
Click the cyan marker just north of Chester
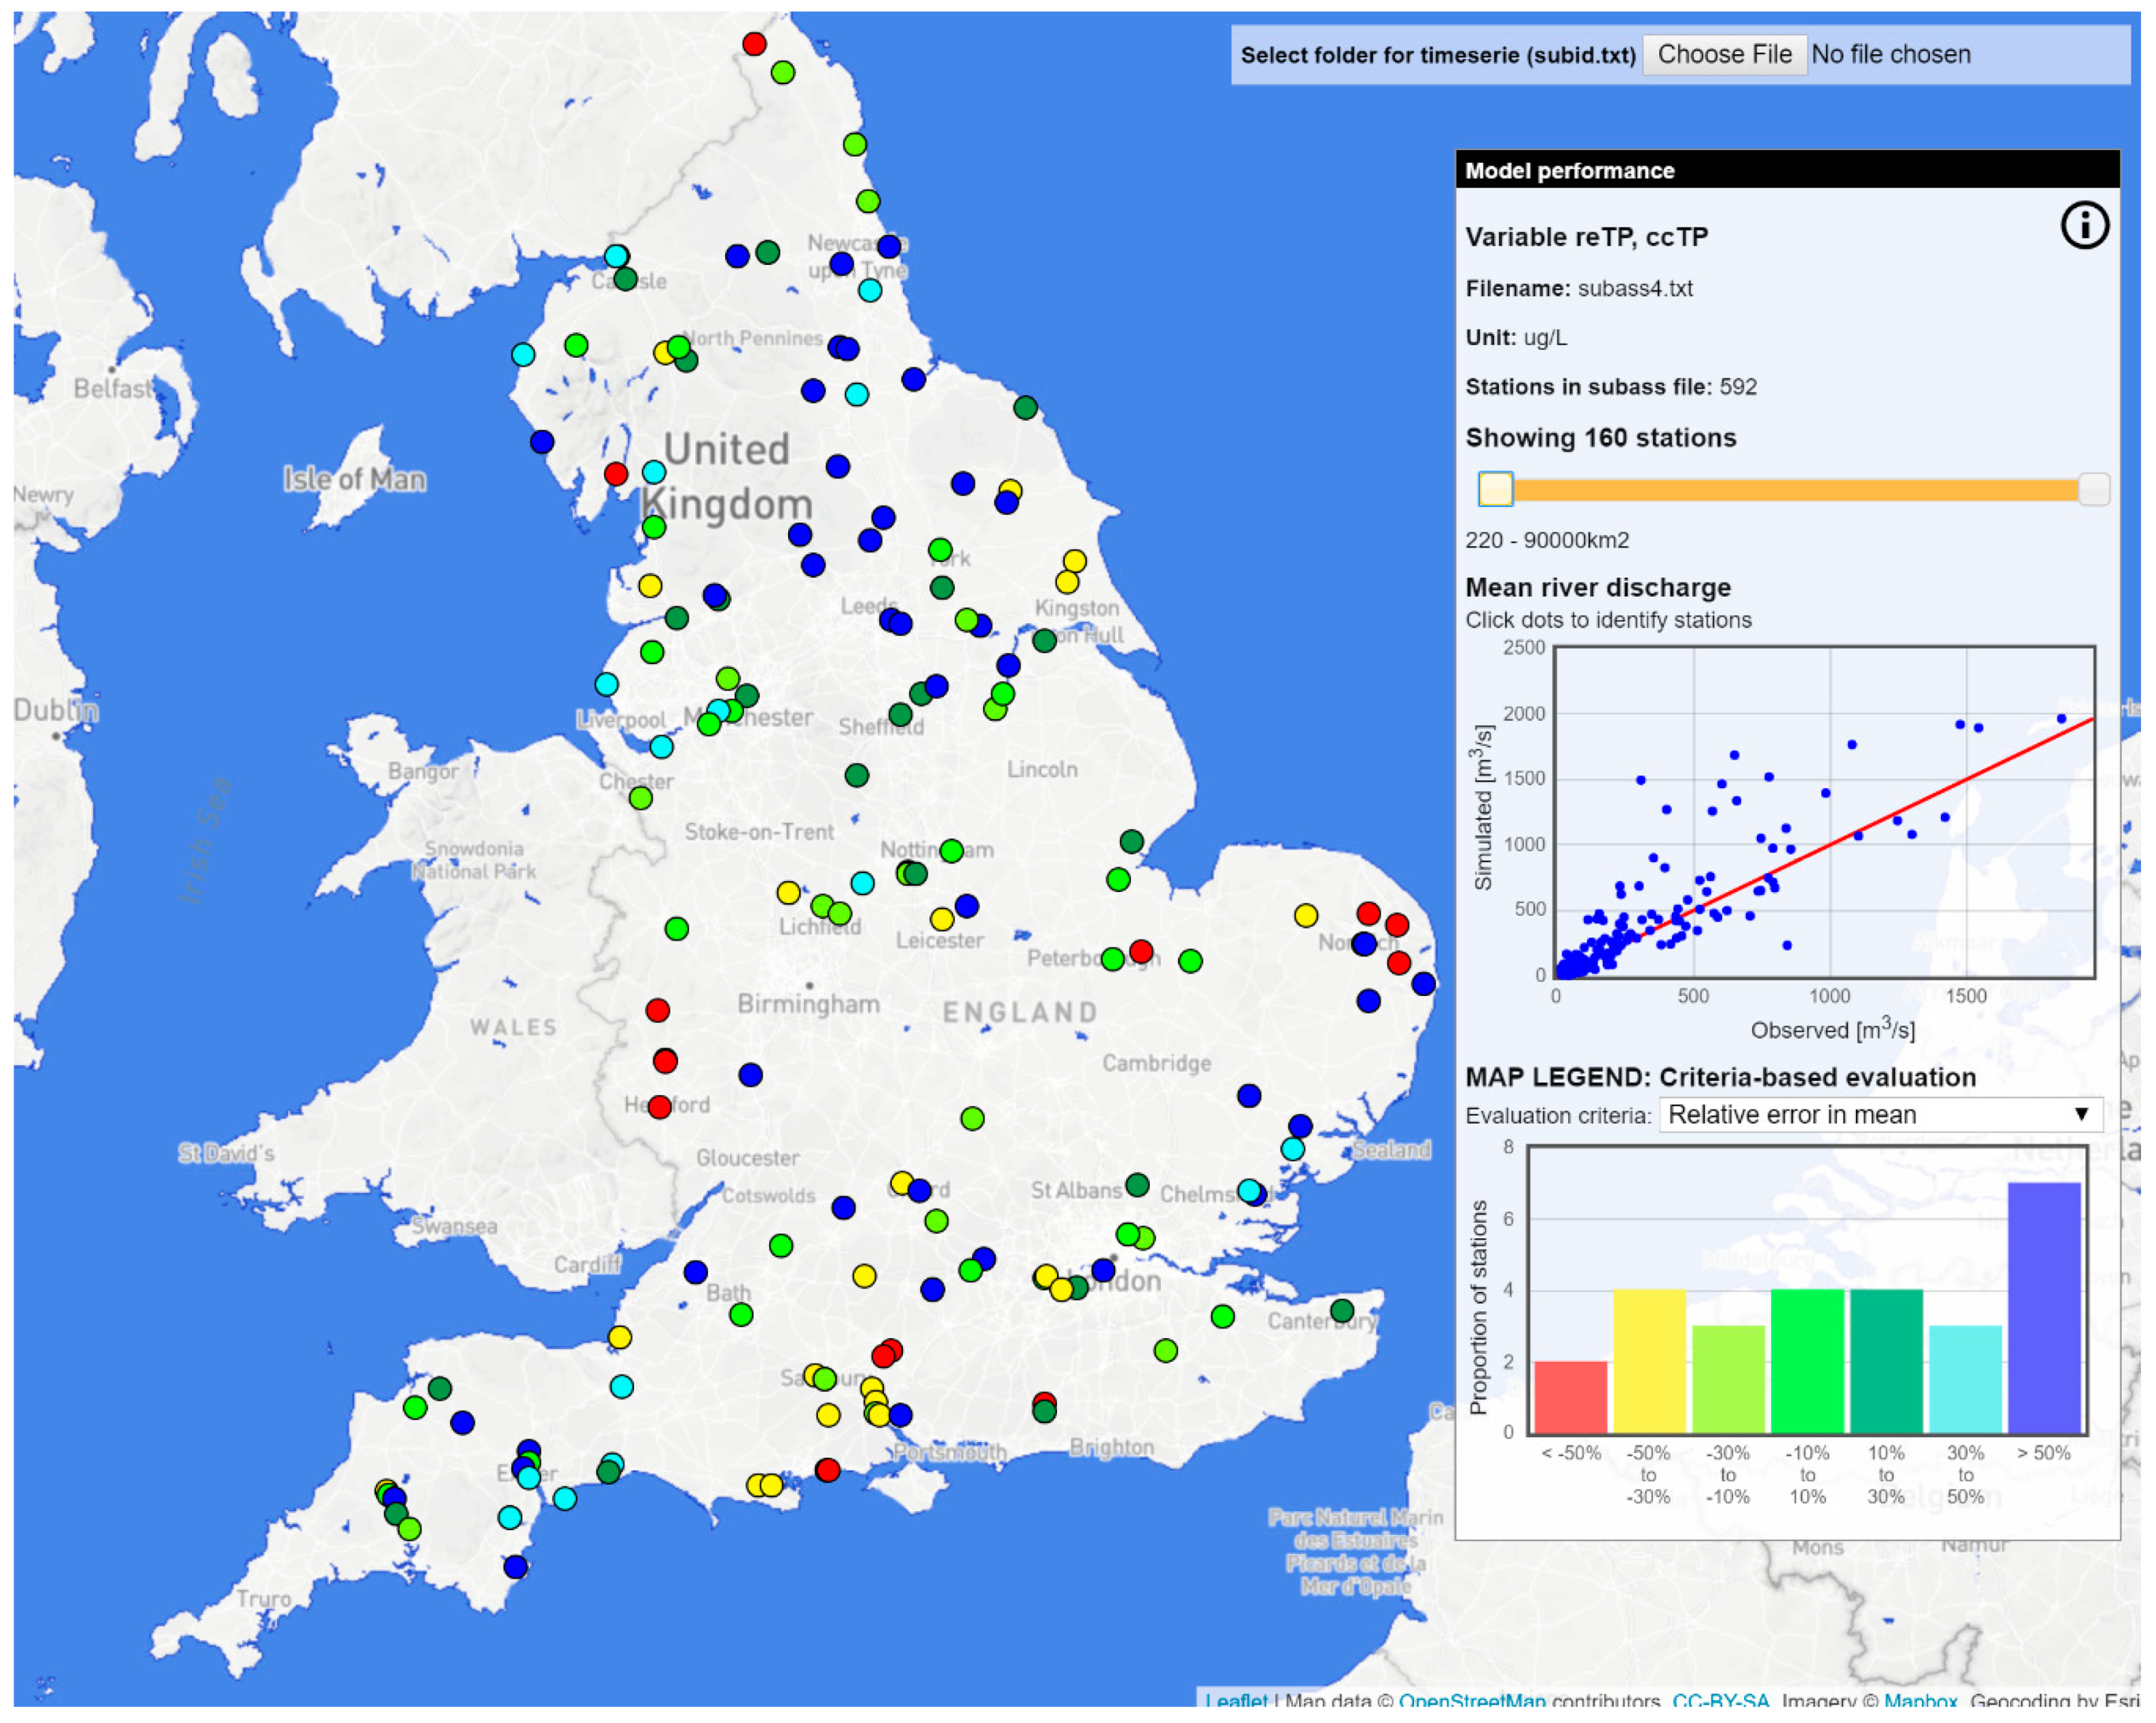click(661, 747)
